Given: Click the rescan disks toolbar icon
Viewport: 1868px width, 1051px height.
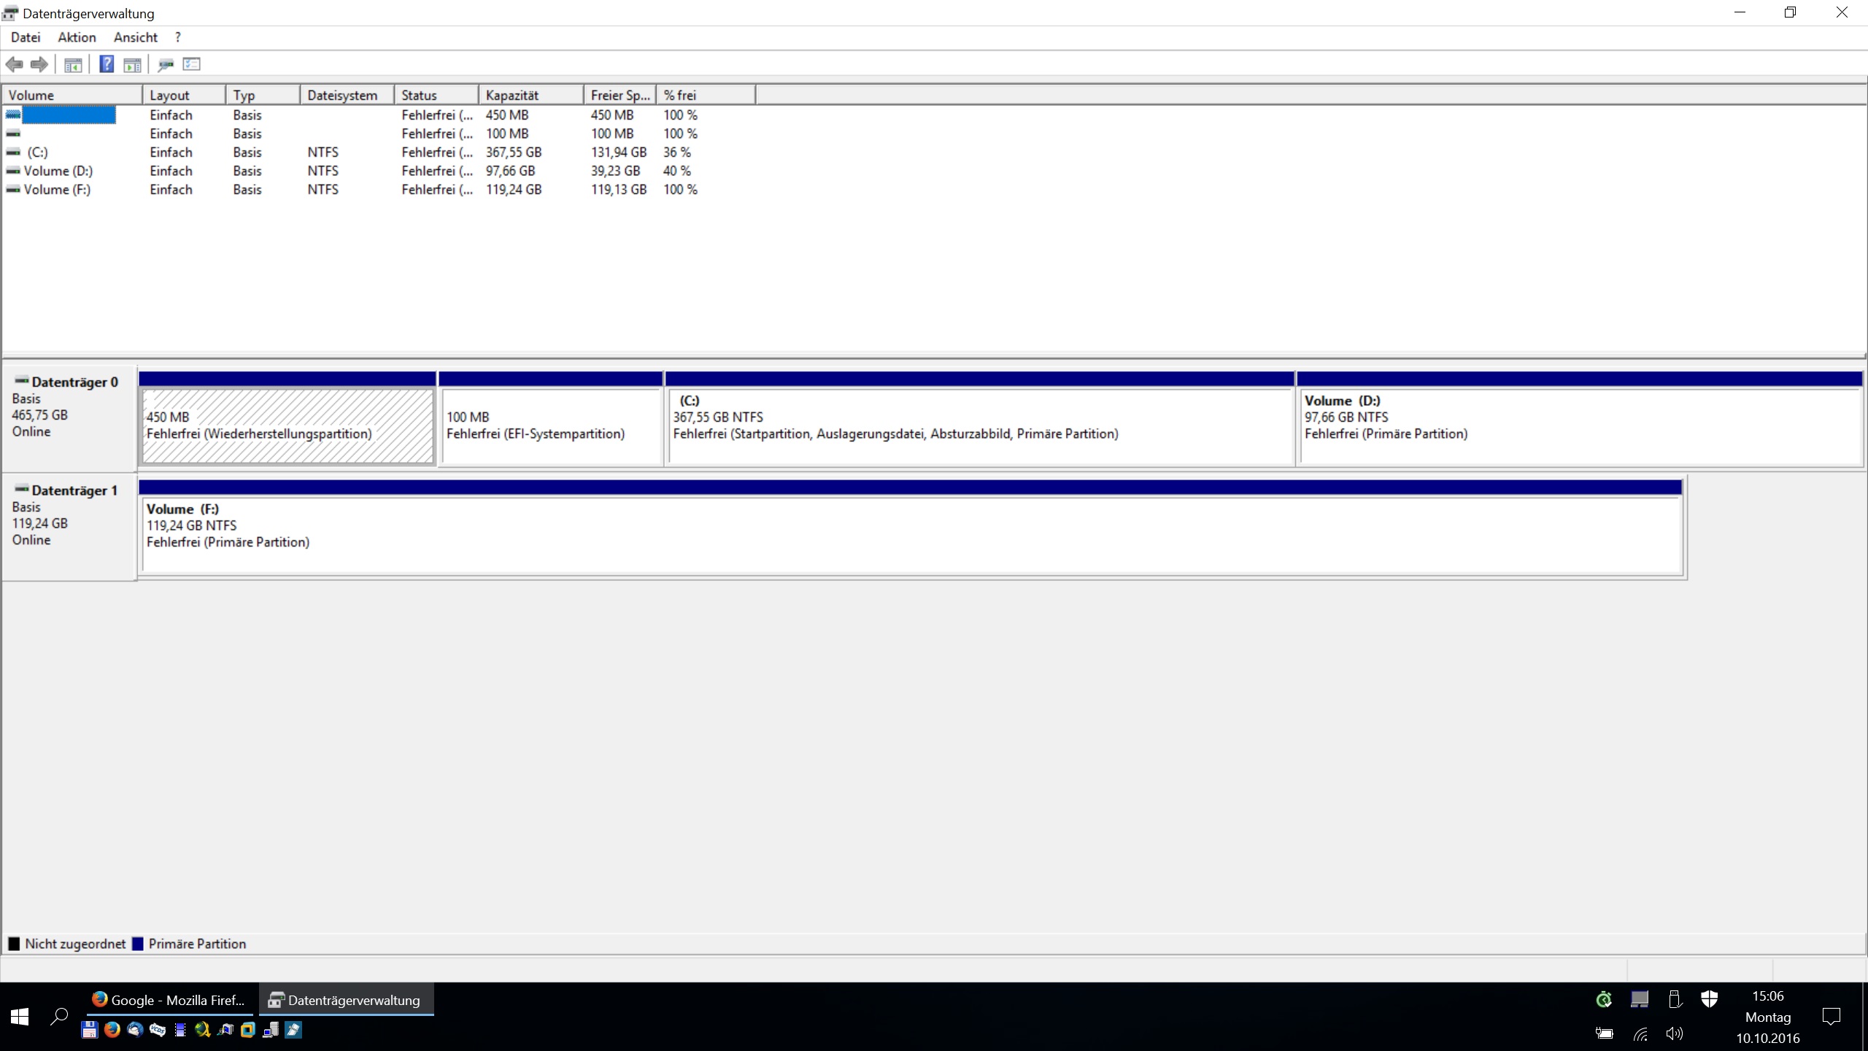Looking at the screenshot, I should pos(166,65).
